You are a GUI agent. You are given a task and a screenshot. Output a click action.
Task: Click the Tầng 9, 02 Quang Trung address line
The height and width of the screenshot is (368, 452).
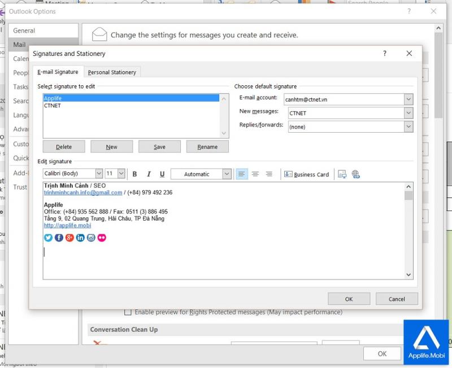click(104, 218)
